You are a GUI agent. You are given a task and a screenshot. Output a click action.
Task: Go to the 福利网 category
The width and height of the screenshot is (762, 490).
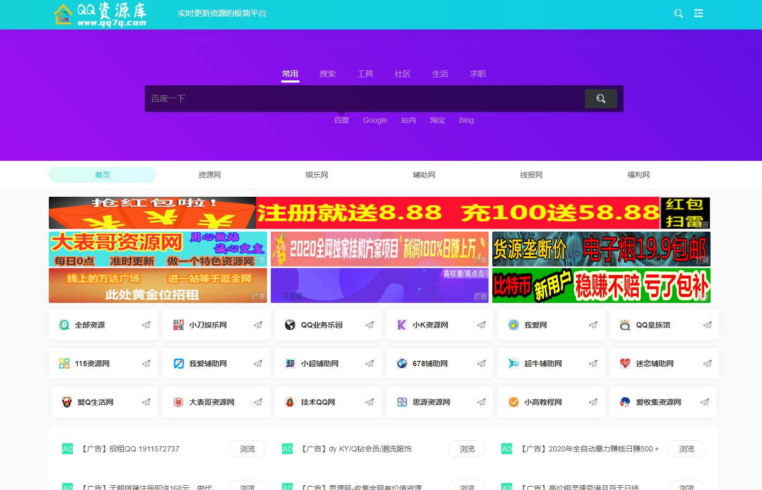(638, 175)
